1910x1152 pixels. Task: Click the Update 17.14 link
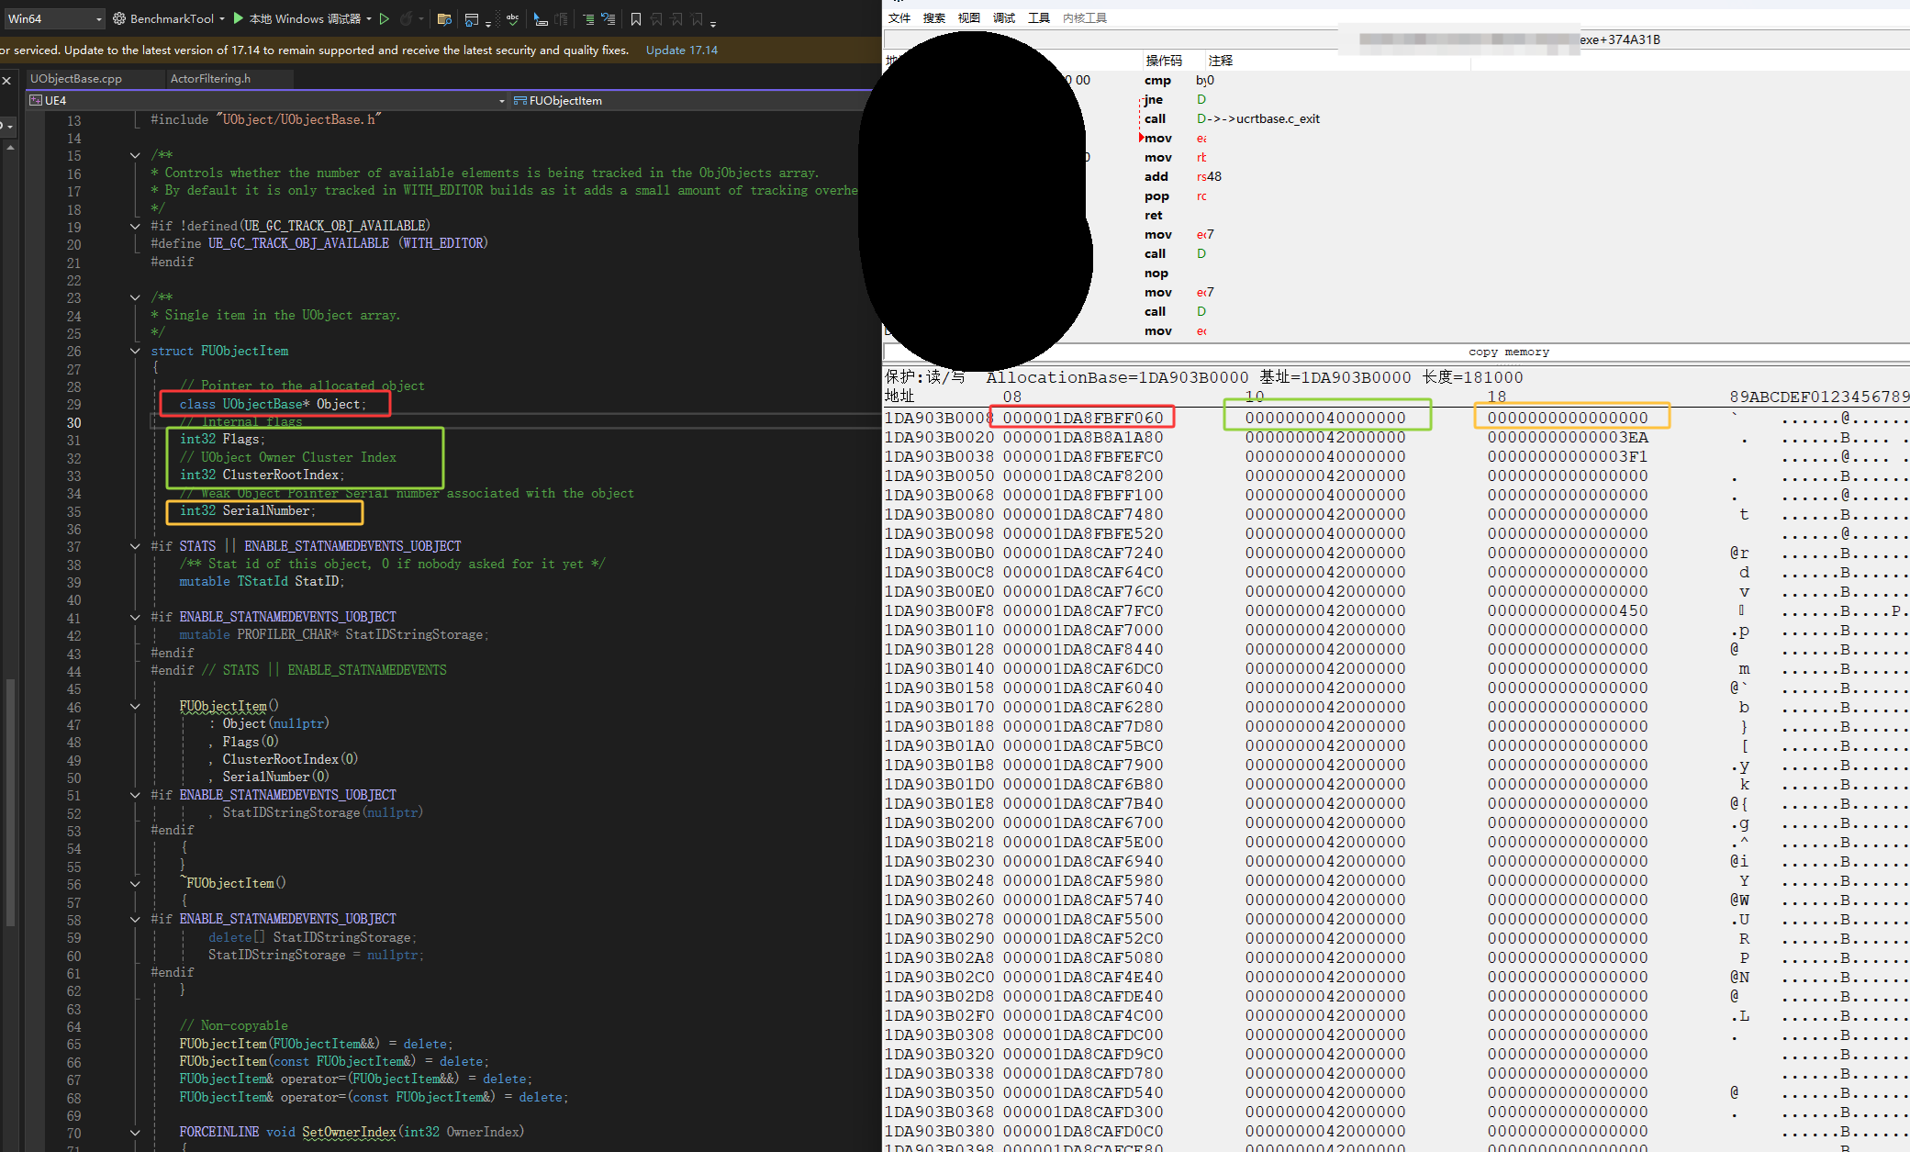(x=681, y=50)
